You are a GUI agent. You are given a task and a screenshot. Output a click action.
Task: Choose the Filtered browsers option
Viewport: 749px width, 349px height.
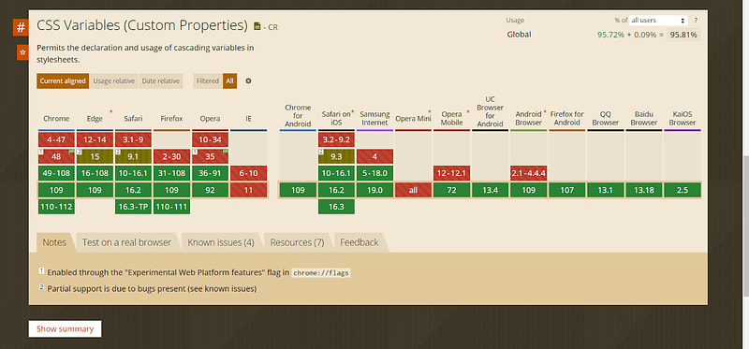208,81
